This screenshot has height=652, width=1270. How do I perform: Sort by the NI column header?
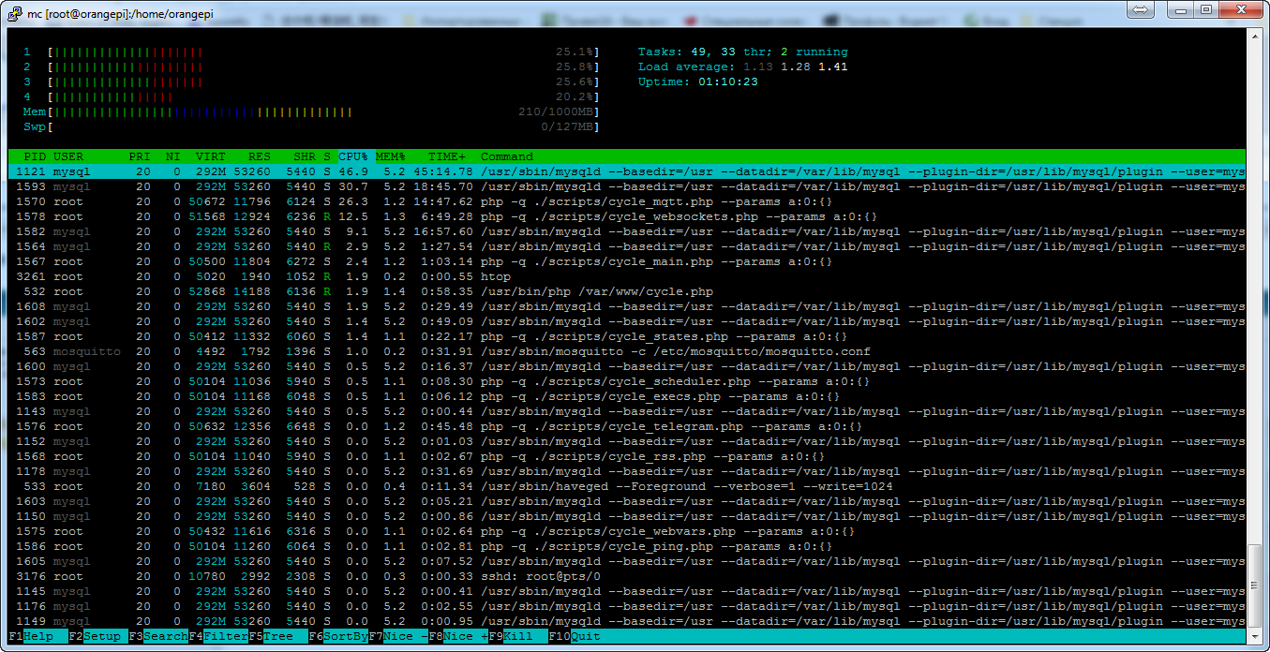[173, 156]
